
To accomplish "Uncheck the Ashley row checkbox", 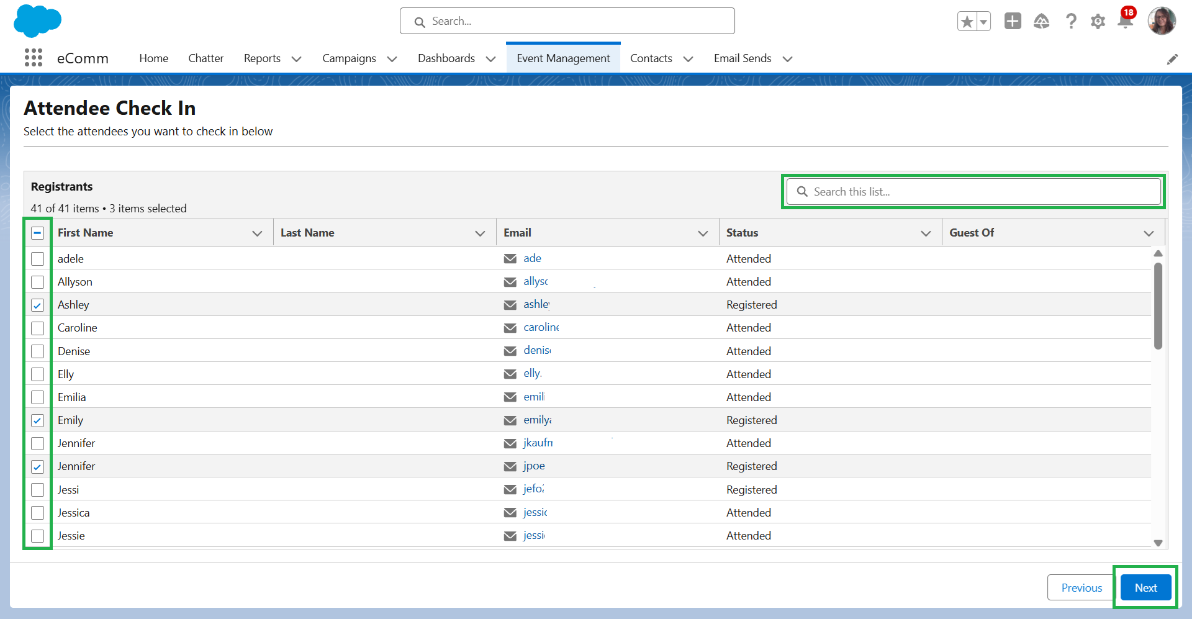I will (x=38, y=305).
